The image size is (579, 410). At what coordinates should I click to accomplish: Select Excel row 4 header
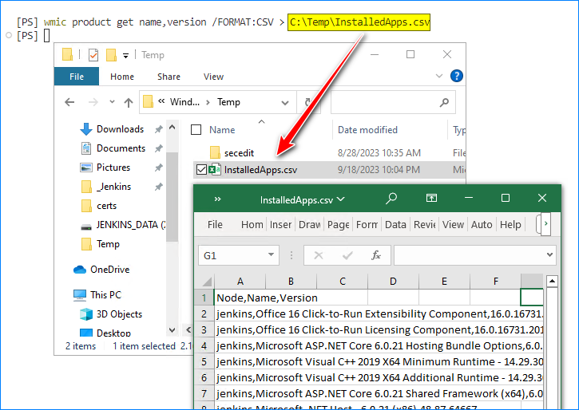click(204, 346)
